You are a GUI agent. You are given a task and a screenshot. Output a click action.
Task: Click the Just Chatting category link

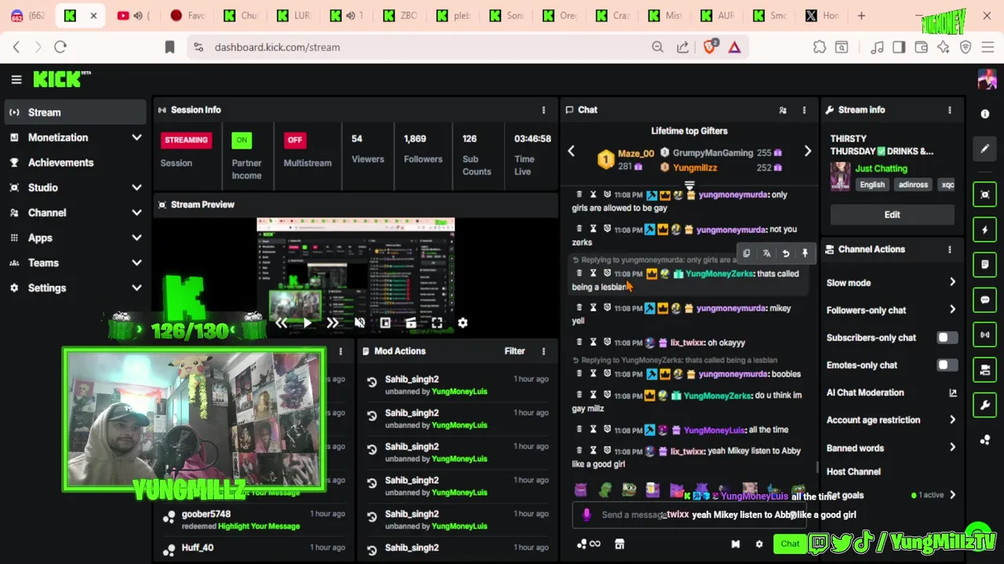(881, 168)
